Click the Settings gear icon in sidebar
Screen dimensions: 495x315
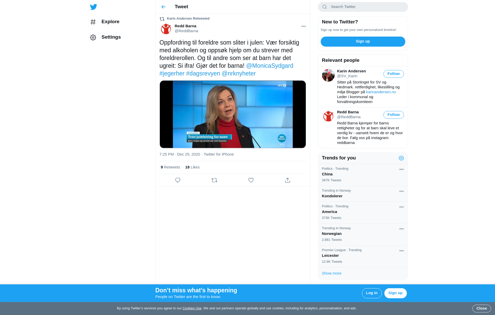click(93, 37)
